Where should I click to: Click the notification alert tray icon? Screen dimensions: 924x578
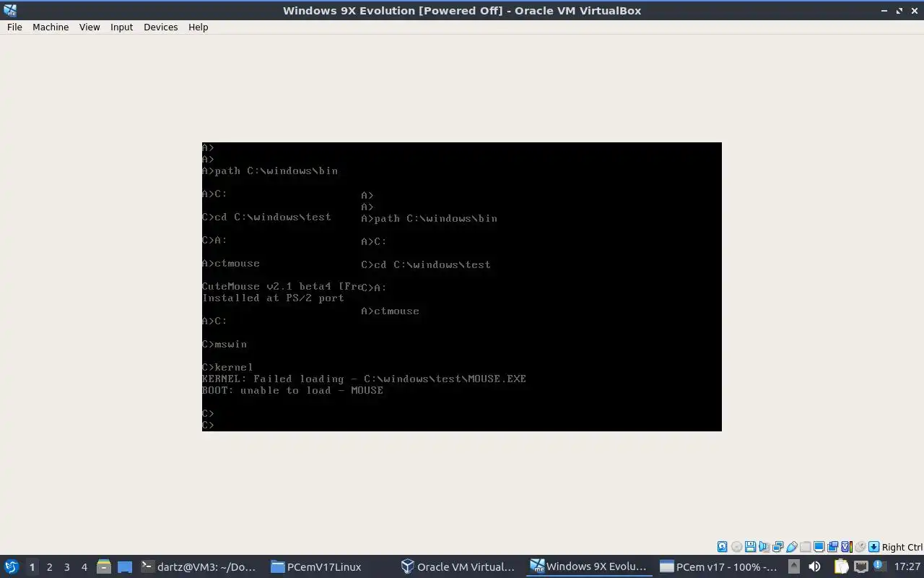[879, 566]
